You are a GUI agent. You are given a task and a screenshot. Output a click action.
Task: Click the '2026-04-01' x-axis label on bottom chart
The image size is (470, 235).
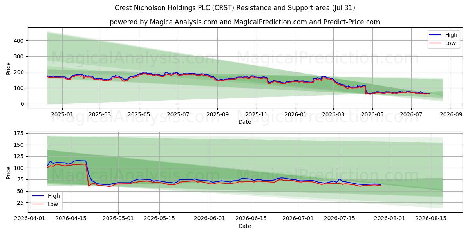pyautogui.click(x=31, y=219)
